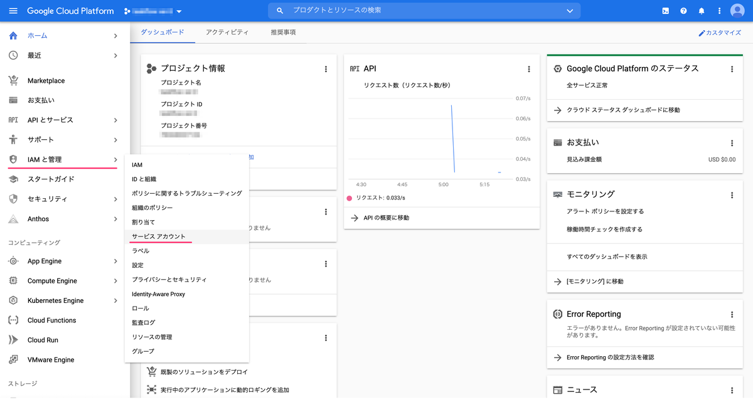
Task: Open the project selector dropdown
Action: point(153,11)
